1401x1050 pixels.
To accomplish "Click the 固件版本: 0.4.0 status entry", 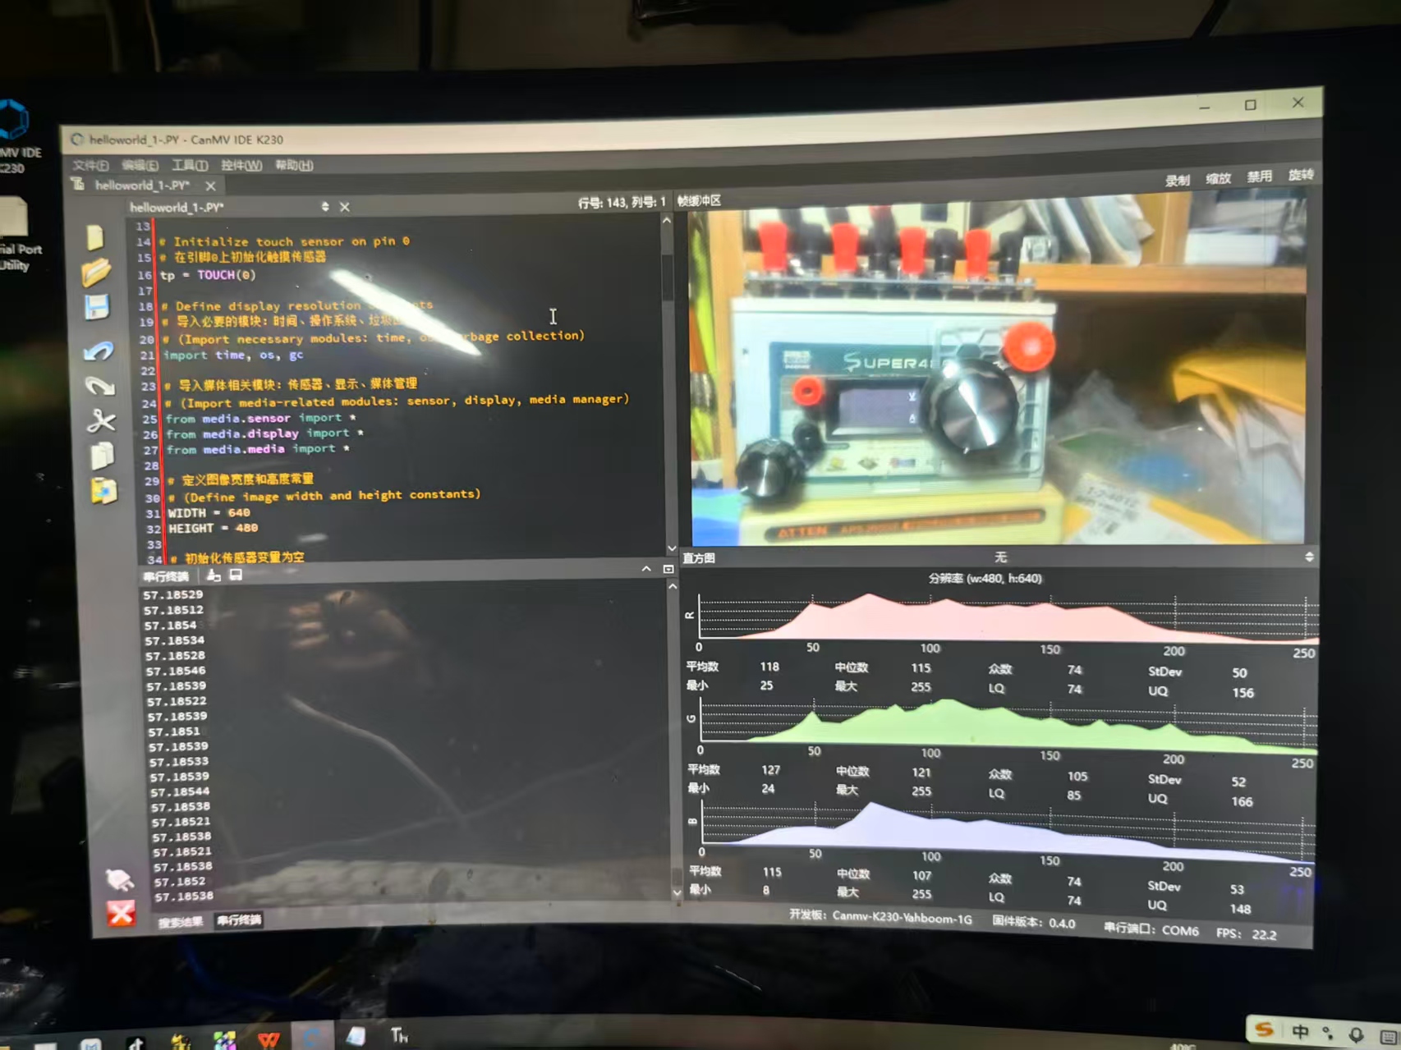I will [1033, 922].
